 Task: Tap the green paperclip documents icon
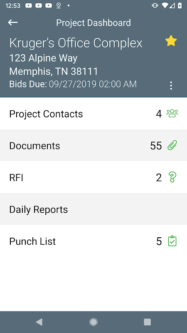172,145
